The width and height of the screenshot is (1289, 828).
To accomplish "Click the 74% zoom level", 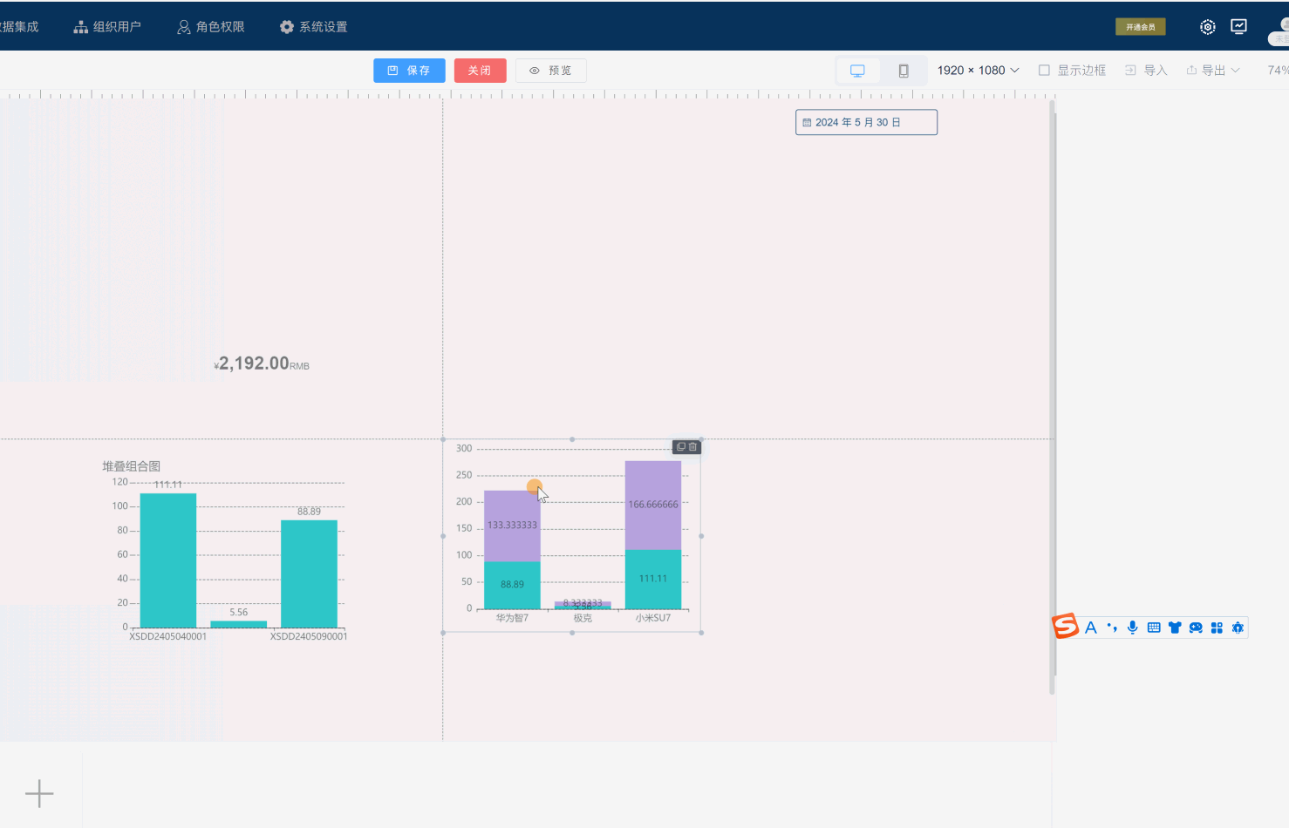I will [1278, 71].
